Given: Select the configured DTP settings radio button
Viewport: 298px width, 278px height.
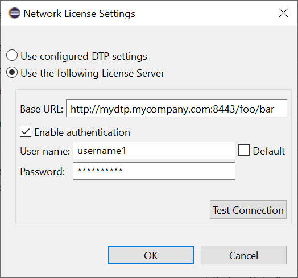Looking at the screenshot, I should pos(12,56).
